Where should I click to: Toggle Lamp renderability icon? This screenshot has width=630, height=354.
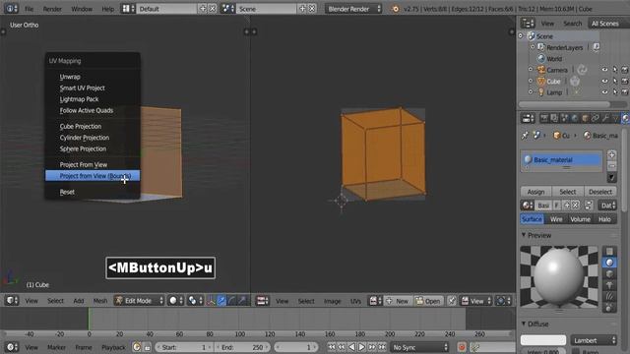[625, 92]
